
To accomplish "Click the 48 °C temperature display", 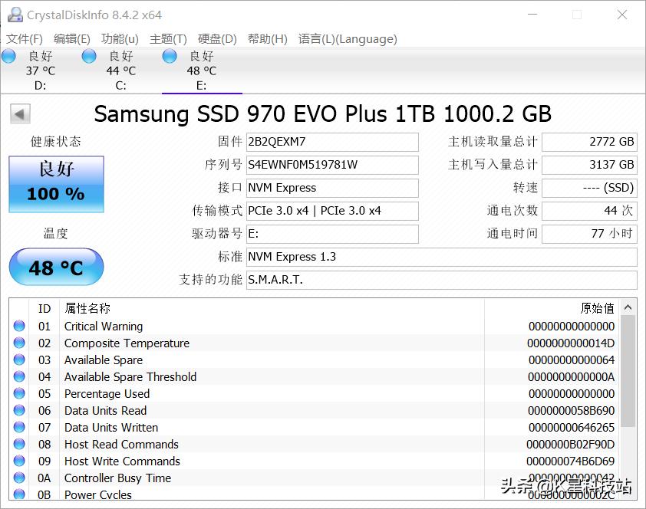I will tap(55, 267).
